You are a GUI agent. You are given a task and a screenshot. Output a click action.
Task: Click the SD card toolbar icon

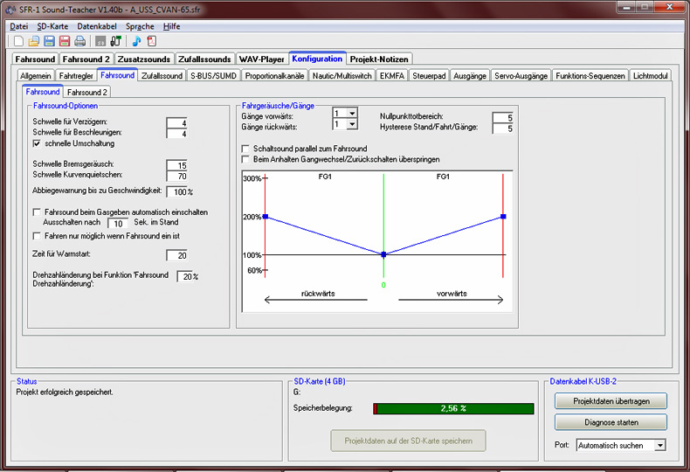click(100, 41)
